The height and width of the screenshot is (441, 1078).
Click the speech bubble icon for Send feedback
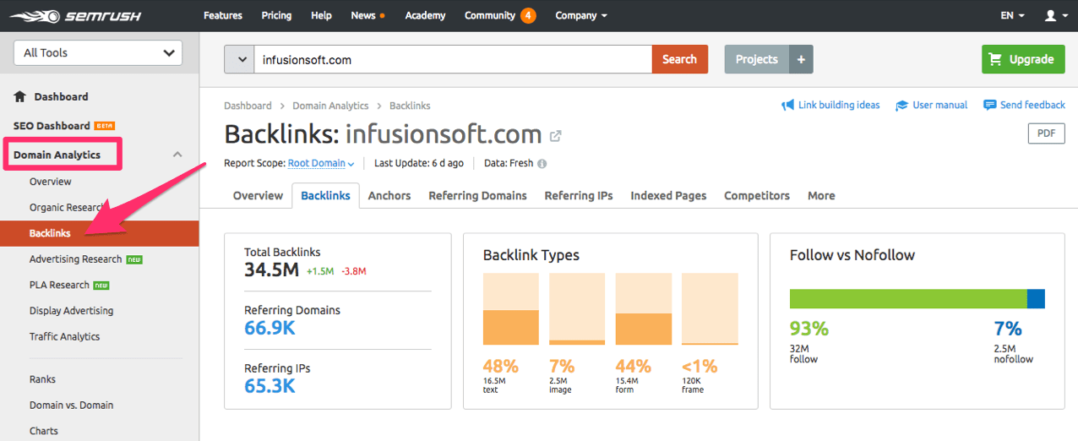(x=989, y=105)
